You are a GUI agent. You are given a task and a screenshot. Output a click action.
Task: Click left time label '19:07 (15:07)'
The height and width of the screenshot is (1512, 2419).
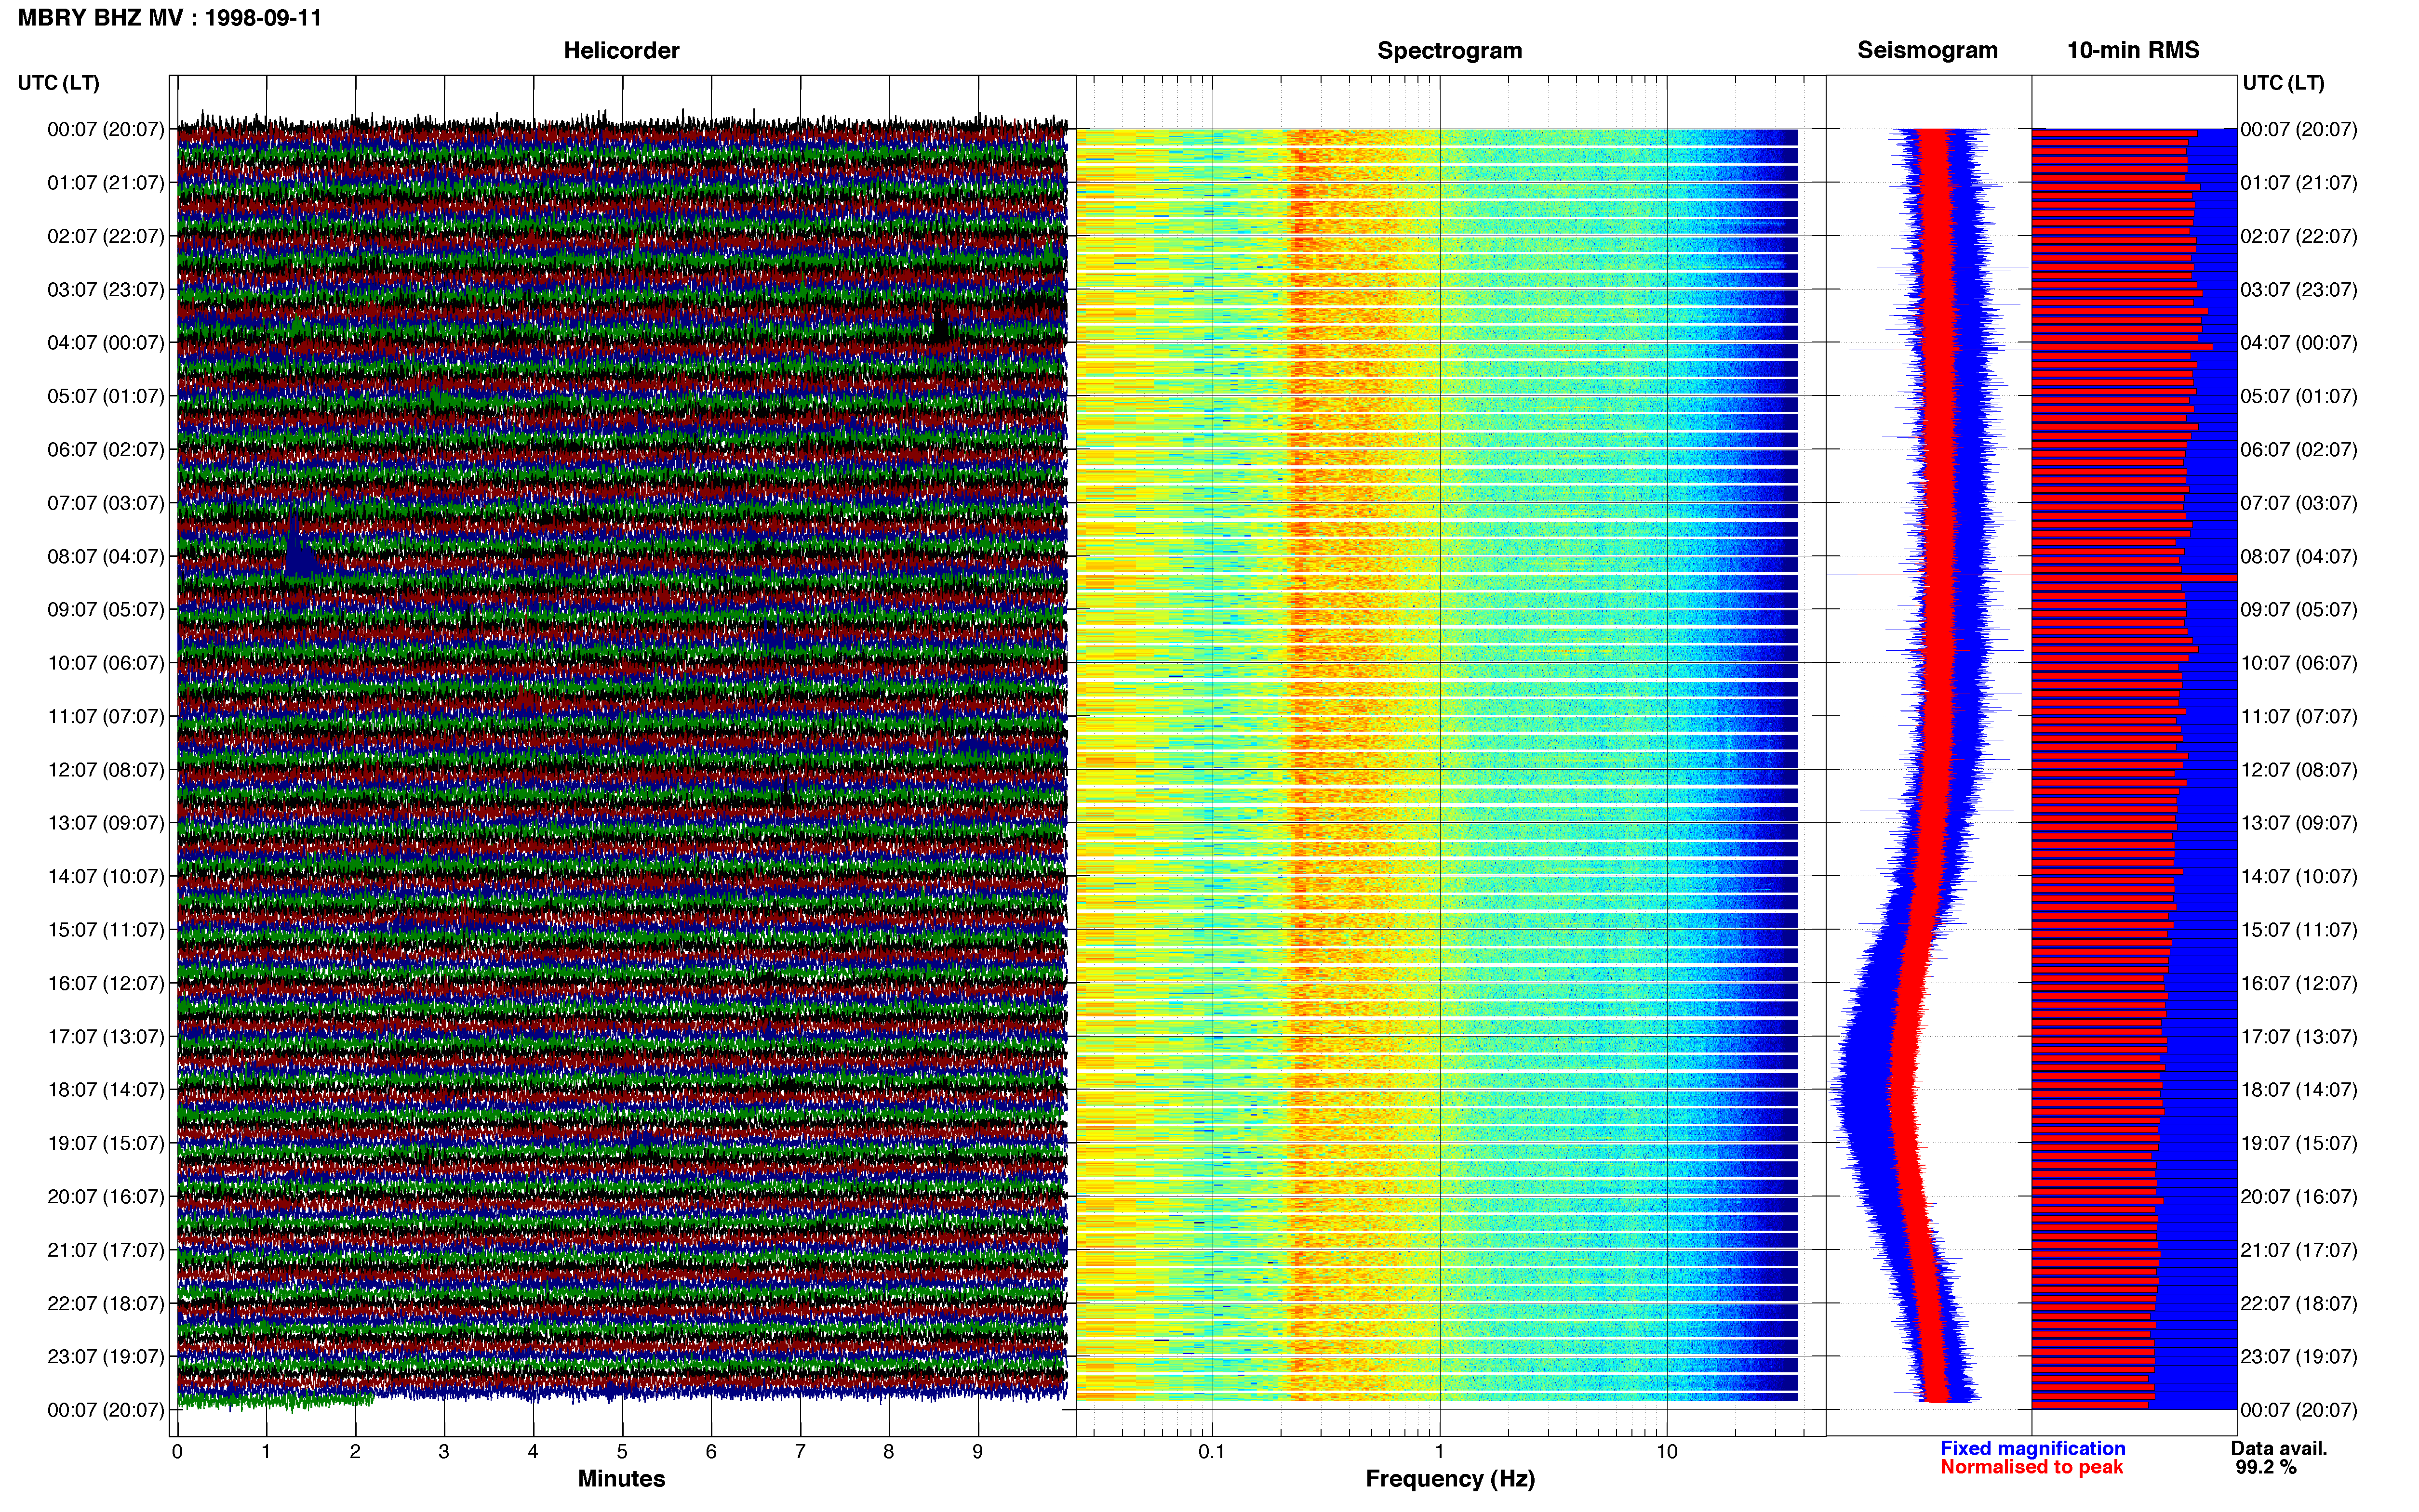[106, 1143]
